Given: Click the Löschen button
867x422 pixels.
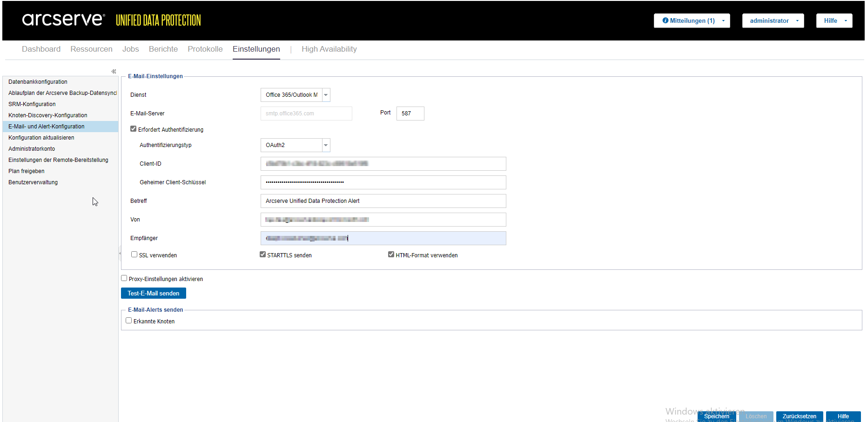Looking at the screenshot, I should tap(756, 416).
